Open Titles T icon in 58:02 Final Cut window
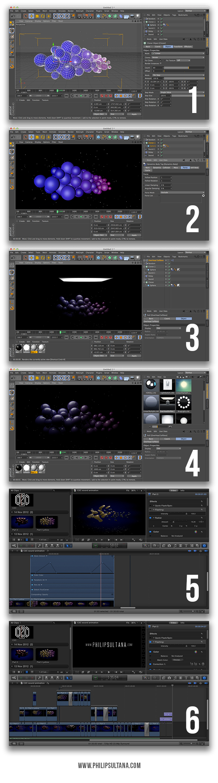The image size is (218, 783). [x=186, y=545]
